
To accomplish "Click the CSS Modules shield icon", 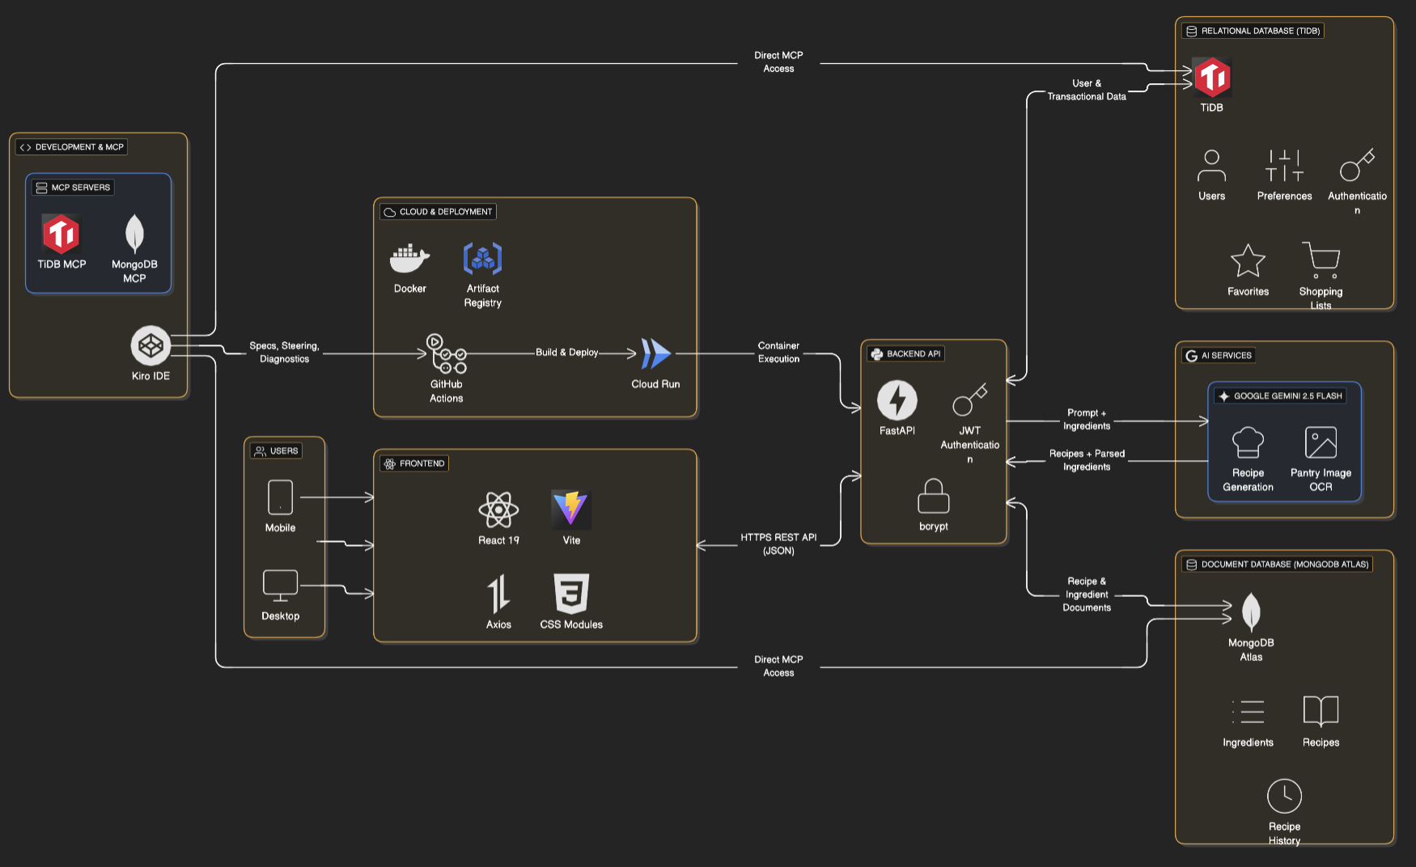I will tap(571, 596).
